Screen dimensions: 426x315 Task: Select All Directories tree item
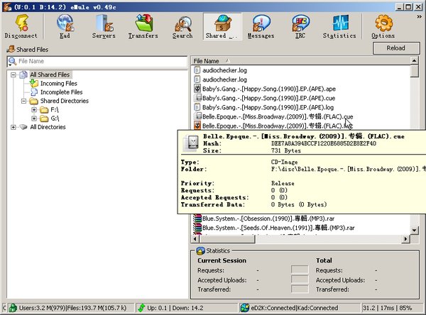point(48,127)
